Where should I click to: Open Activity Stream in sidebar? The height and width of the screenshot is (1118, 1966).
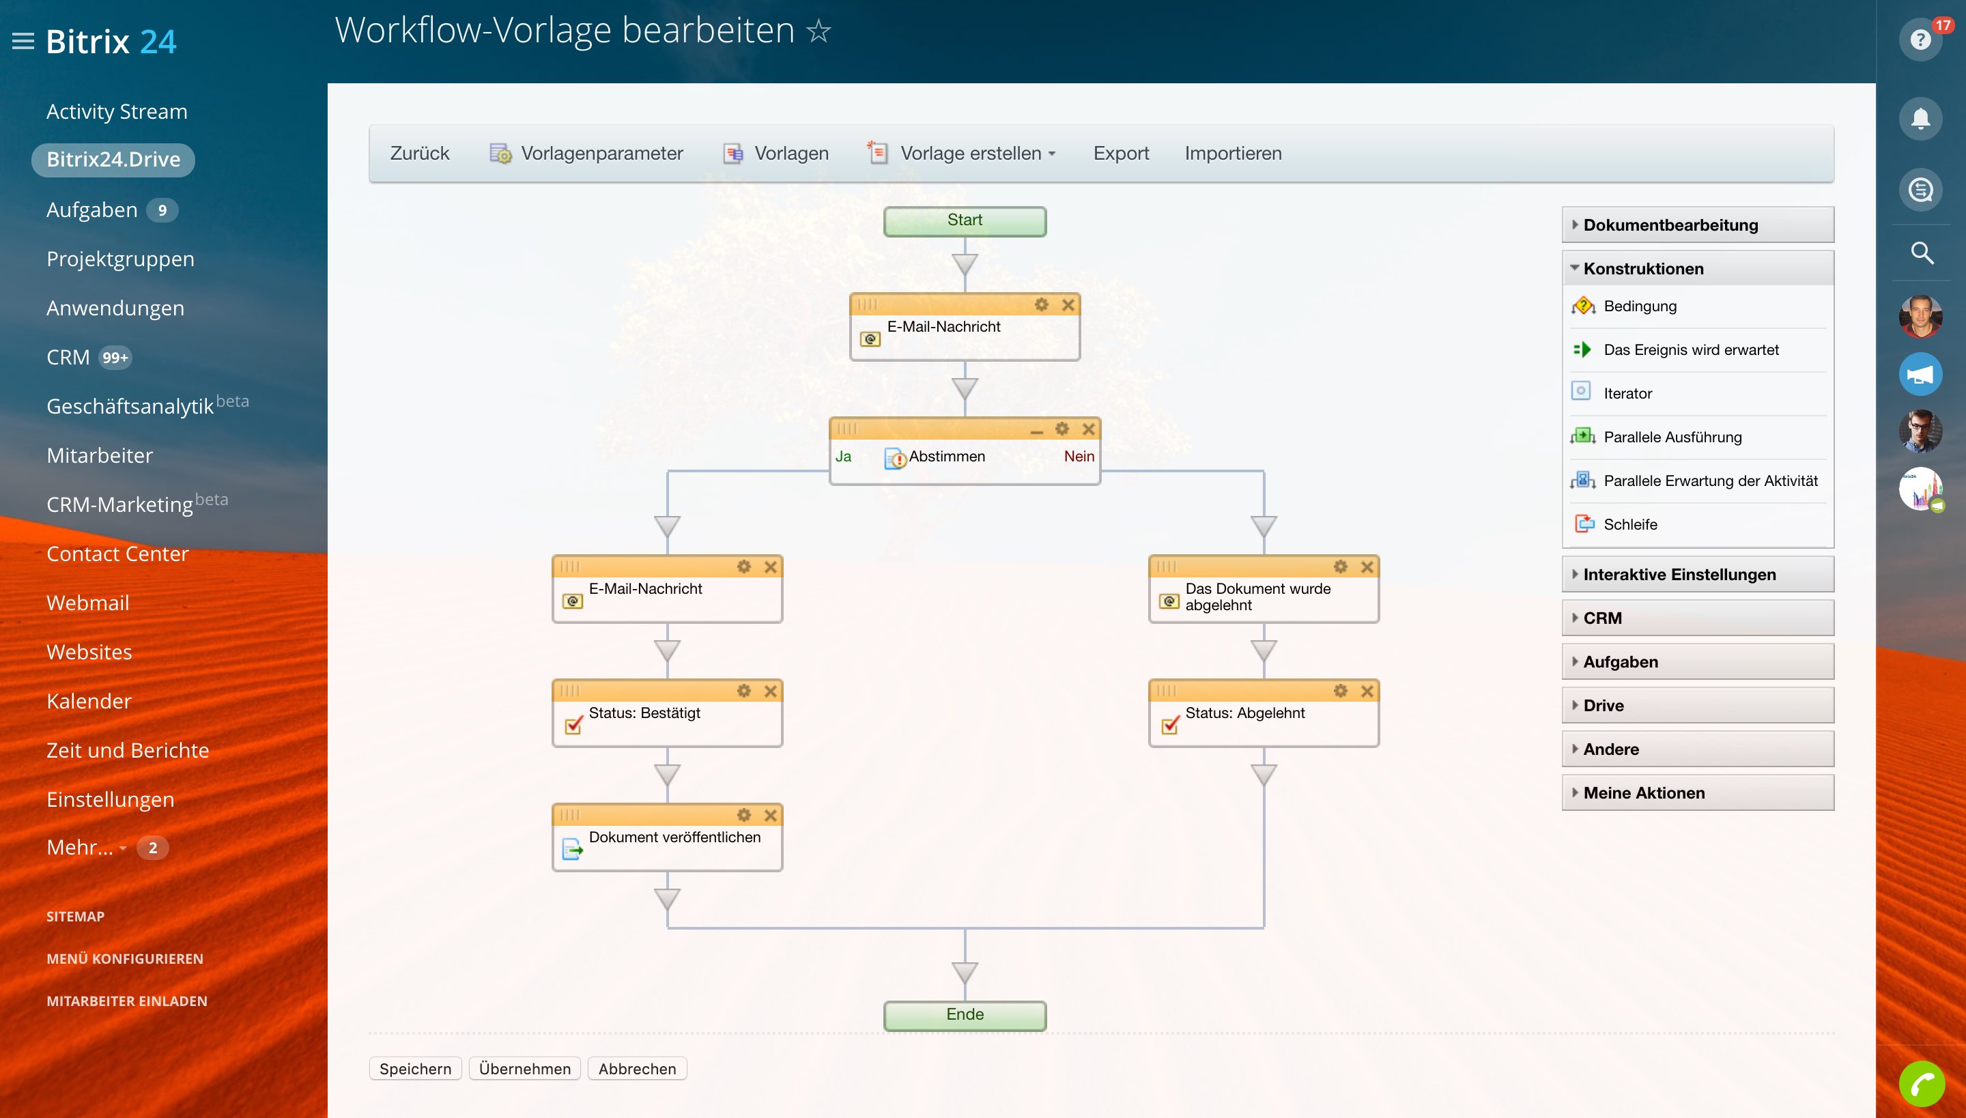coord(117,111)
